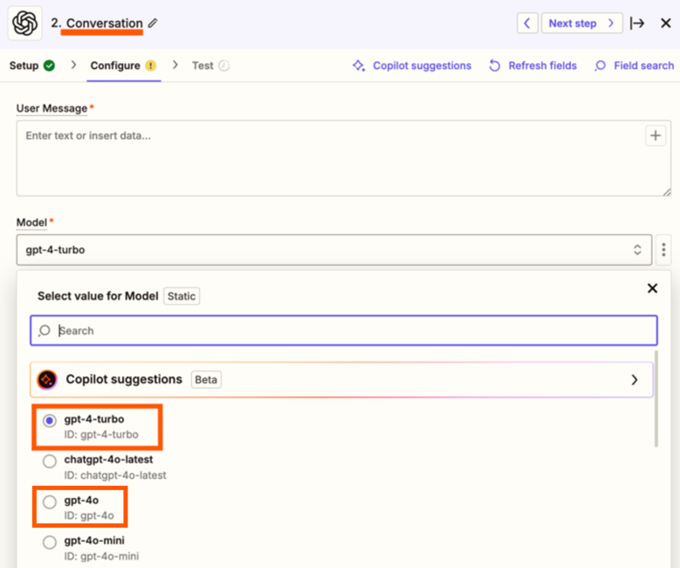Click the Model field label
The image size is (680, 568).
(x=31, y=222)
